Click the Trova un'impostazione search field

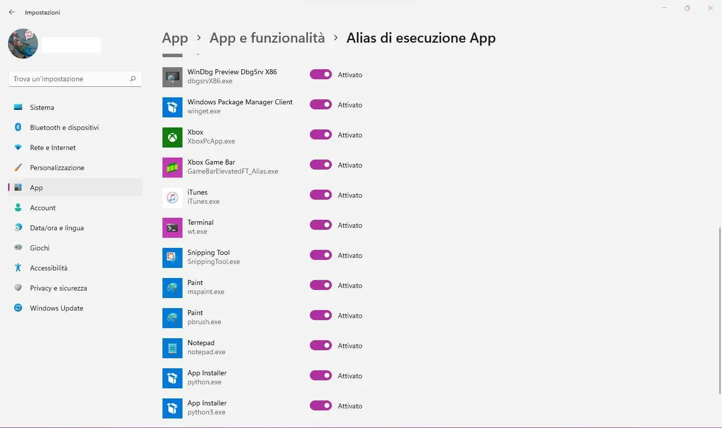click(x=75, y=79)
